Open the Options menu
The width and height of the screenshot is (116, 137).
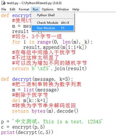(47, 9)
